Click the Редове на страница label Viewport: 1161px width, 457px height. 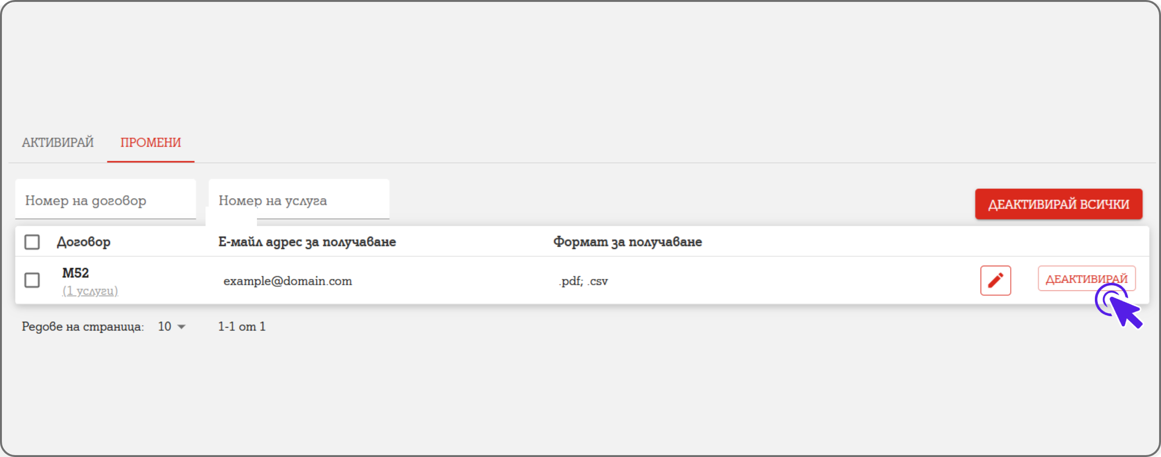pyautogui.click(x=83, y=327)
